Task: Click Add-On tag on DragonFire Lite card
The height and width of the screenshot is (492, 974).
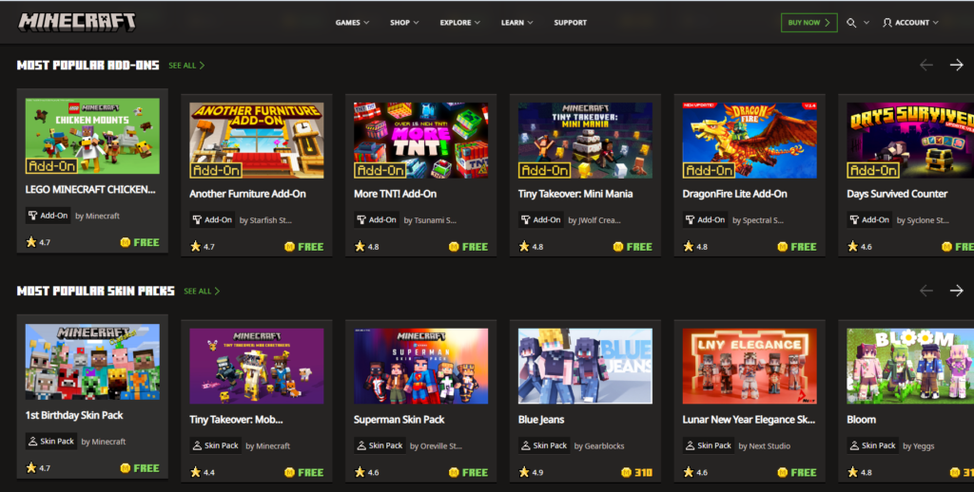Action: click(705, 219)
